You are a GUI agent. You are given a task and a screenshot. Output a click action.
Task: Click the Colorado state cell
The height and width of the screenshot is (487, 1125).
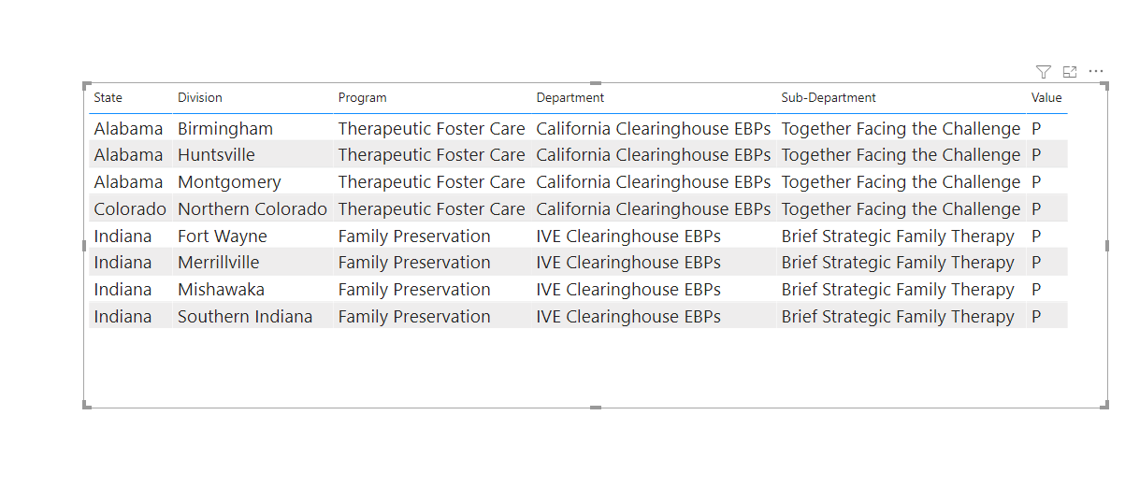(x=130, y=208)
